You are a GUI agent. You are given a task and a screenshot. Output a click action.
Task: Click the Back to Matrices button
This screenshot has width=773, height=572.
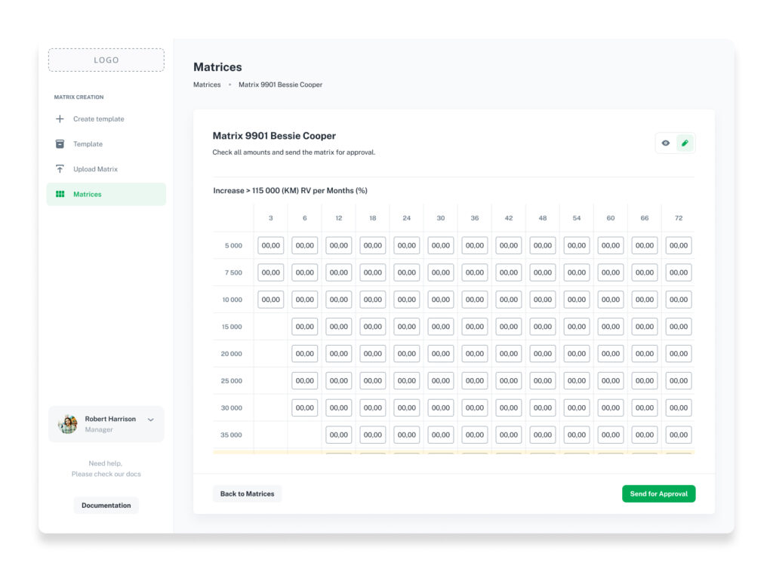247,494
